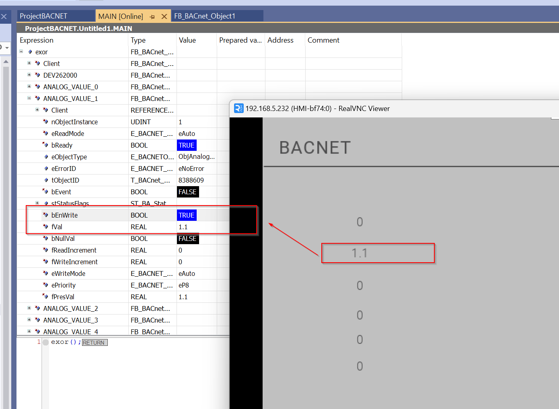Screen dimensions: 559x409
Task: Click the bNullVal variable icon
Action: 45,238
